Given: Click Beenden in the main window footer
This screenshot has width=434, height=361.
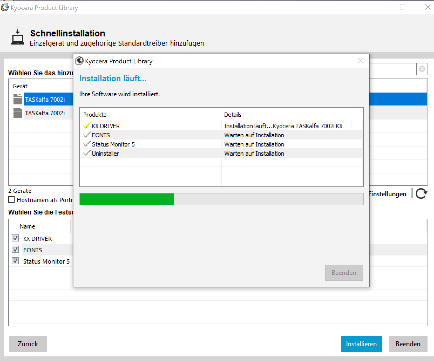Looking at the screenshot, I should 408,344.
